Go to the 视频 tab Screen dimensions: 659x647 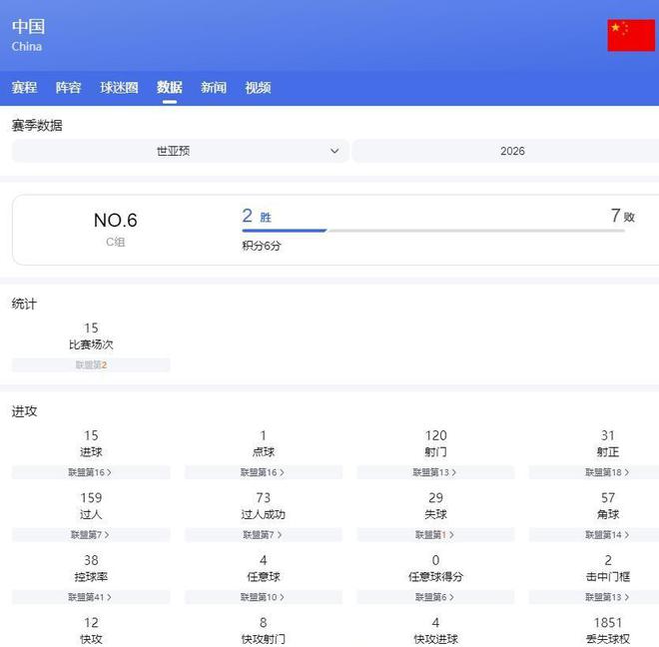click(258, 88)
